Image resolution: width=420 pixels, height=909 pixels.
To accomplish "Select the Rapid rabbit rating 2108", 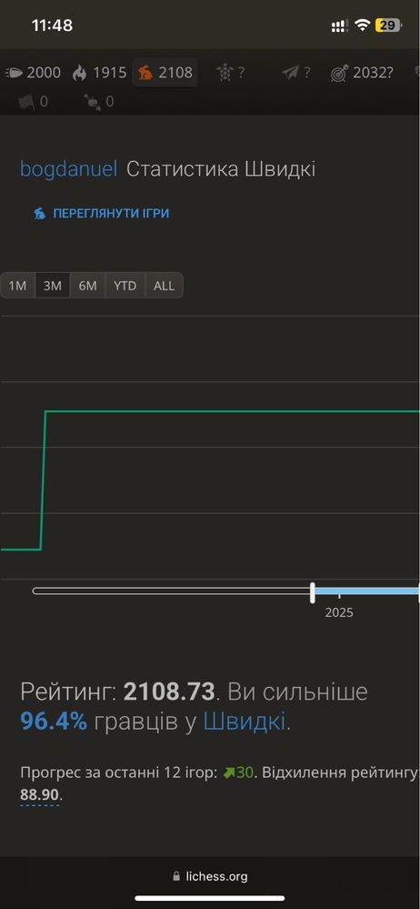I will coord(165,73).
